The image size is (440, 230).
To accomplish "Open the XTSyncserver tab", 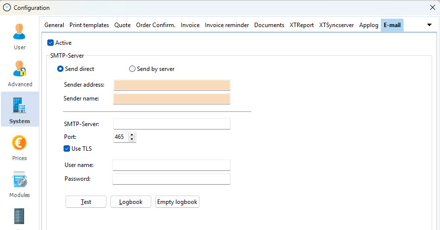I will [336, 25].
